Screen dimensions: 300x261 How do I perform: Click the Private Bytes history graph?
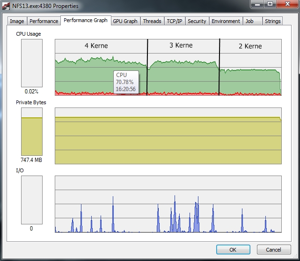coord(168,136)
